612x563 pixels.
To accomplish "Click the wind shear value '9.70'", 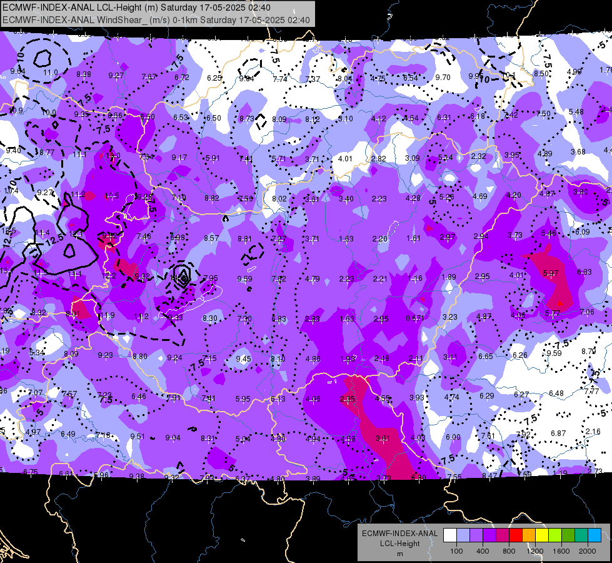I will pyautogui.click(x=443, y=78).
